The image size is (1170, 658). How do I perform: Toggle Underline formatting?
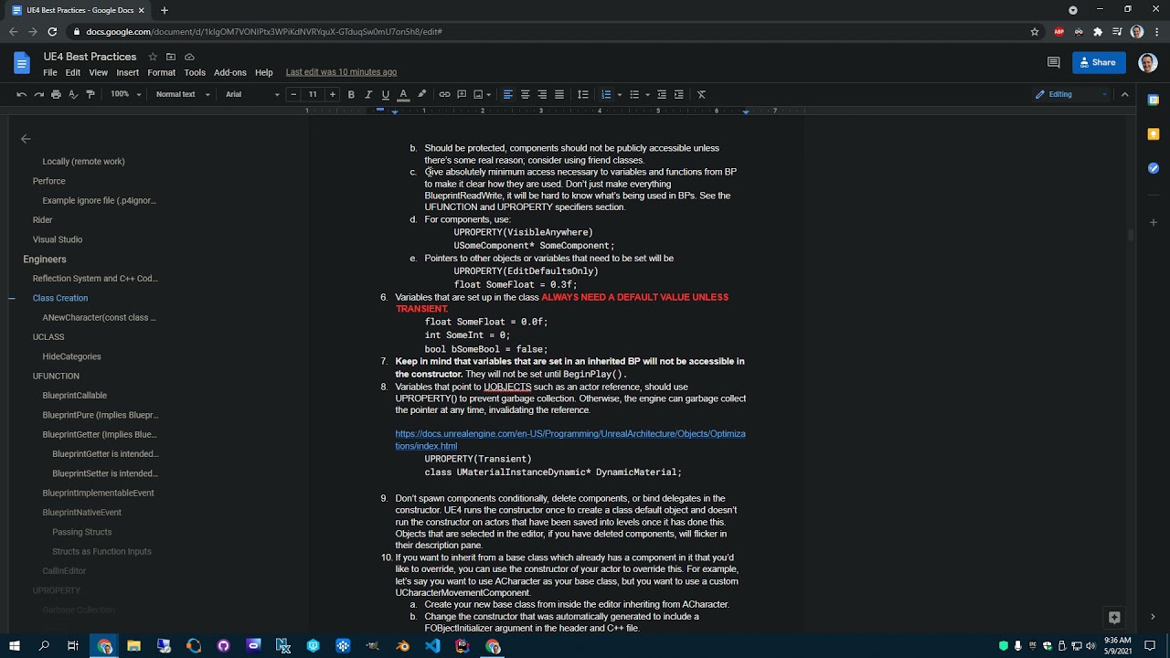click(x=386, y=94)
